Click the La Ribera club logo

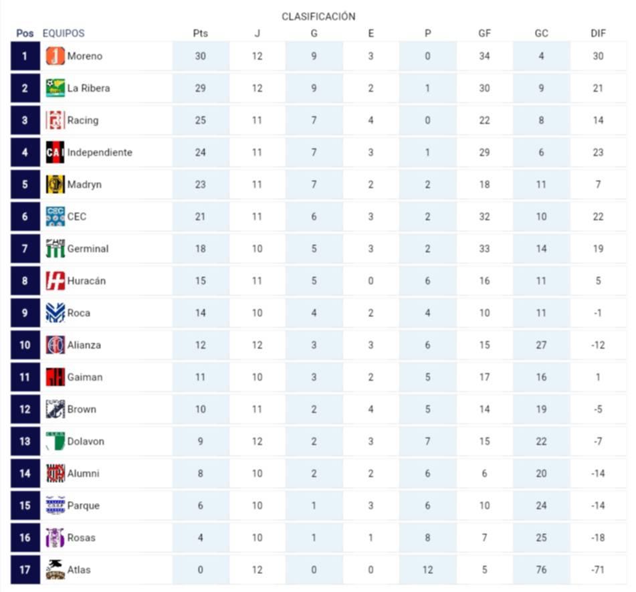[55, 88]
